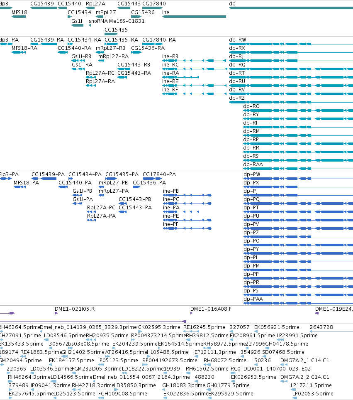Select the dp-PZ protein label
Image resolution: width=353 pixels, height=400 pixels.
coord(251,232)
